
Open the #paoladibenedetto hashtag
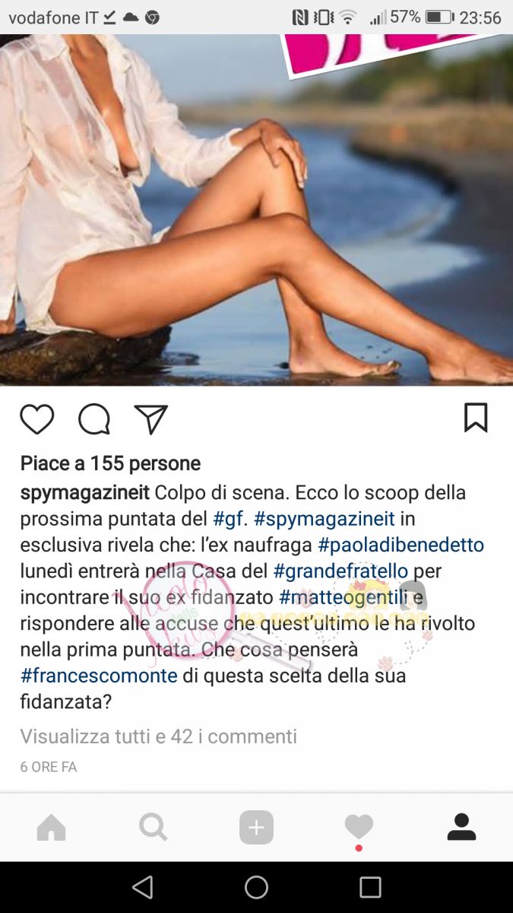click(x=401, y=545)
